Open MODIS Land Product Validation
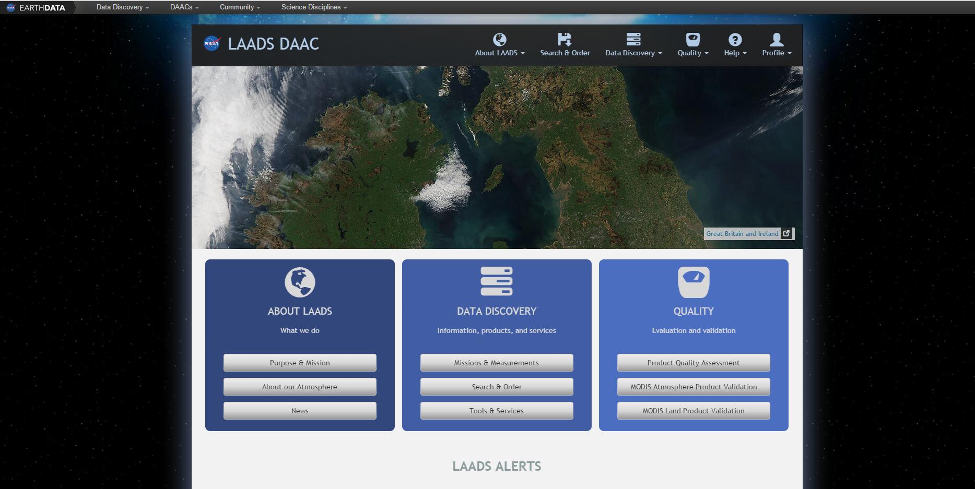The height and width of the screenshot is (489, 975). click(x=694, y=411)
